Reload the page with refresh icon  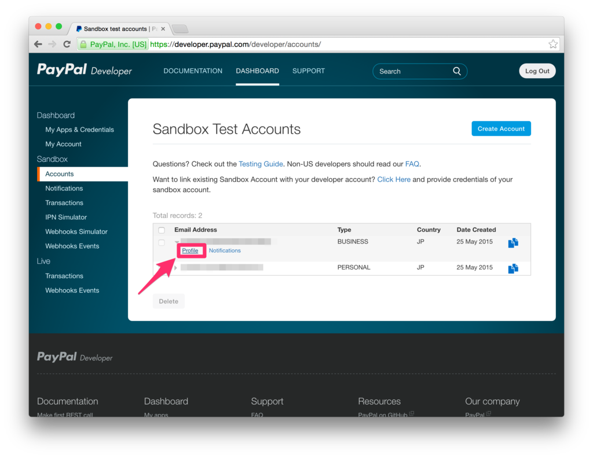67,44
